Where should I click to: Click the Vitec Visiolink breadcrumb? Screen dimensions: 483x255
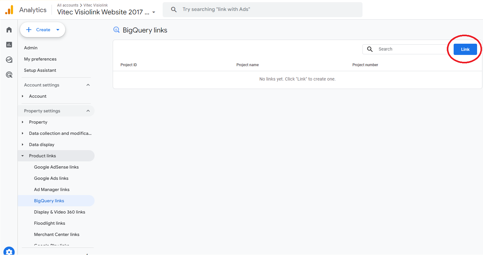pyautogui.click(x=96, y=5)
